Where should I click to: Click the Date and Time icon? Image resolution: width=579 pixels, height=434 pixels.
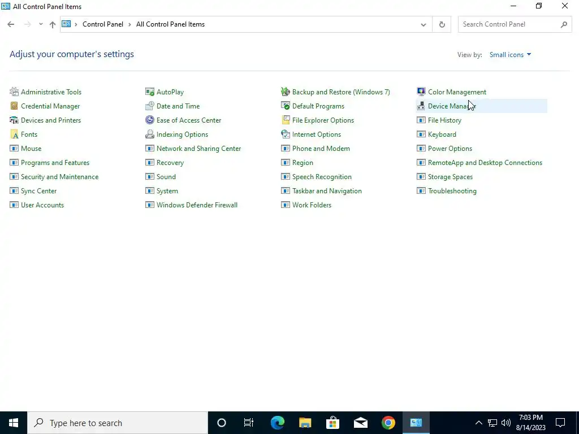149,106
